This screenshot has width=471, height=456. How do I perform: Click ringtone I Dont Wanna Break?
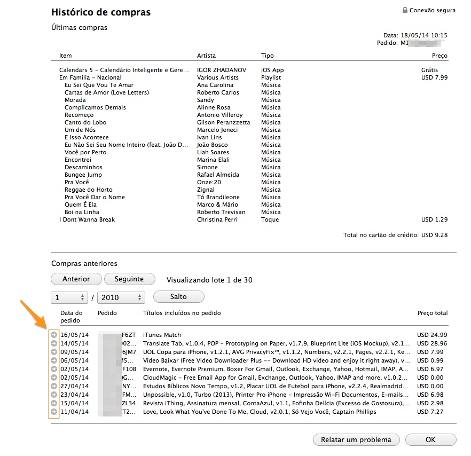(87, 219)
